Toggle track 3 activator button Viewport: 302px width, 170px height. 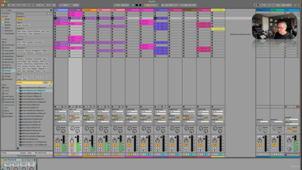point(86,145)
